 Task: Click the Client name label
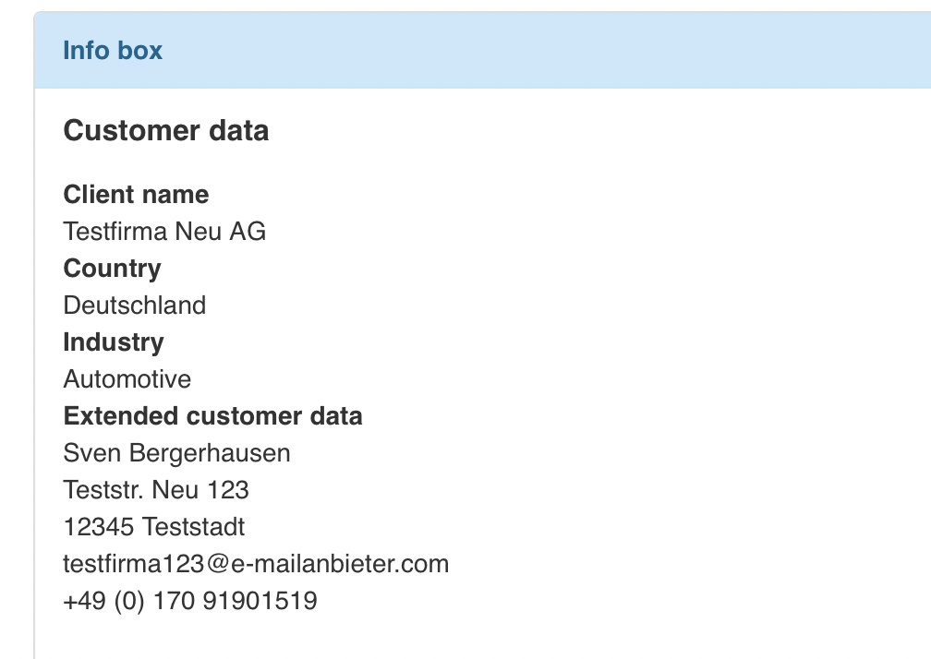tap(136, 195)
